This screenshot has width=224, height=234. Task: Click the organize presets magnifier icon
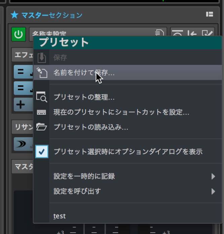coord(42,97)
